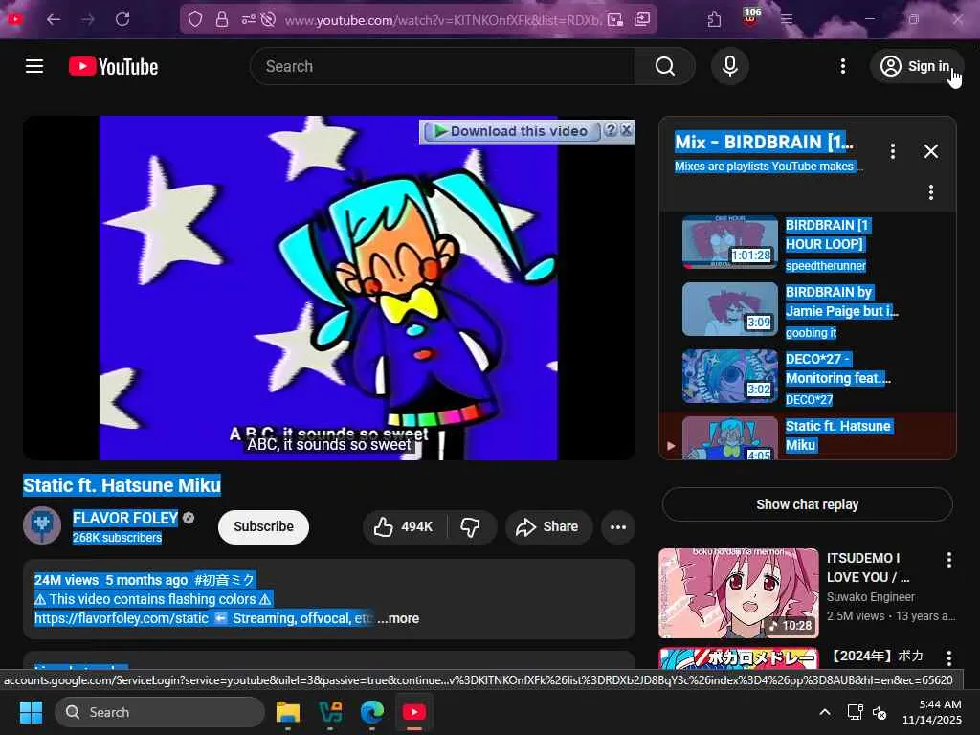Click the muted volume tray icon

tap(880, 712)
